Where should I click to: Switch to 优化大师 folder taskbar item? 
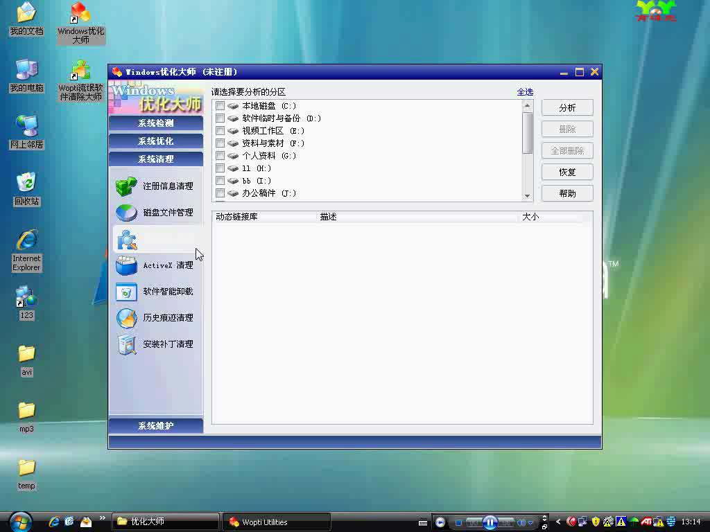coord(166,522)
